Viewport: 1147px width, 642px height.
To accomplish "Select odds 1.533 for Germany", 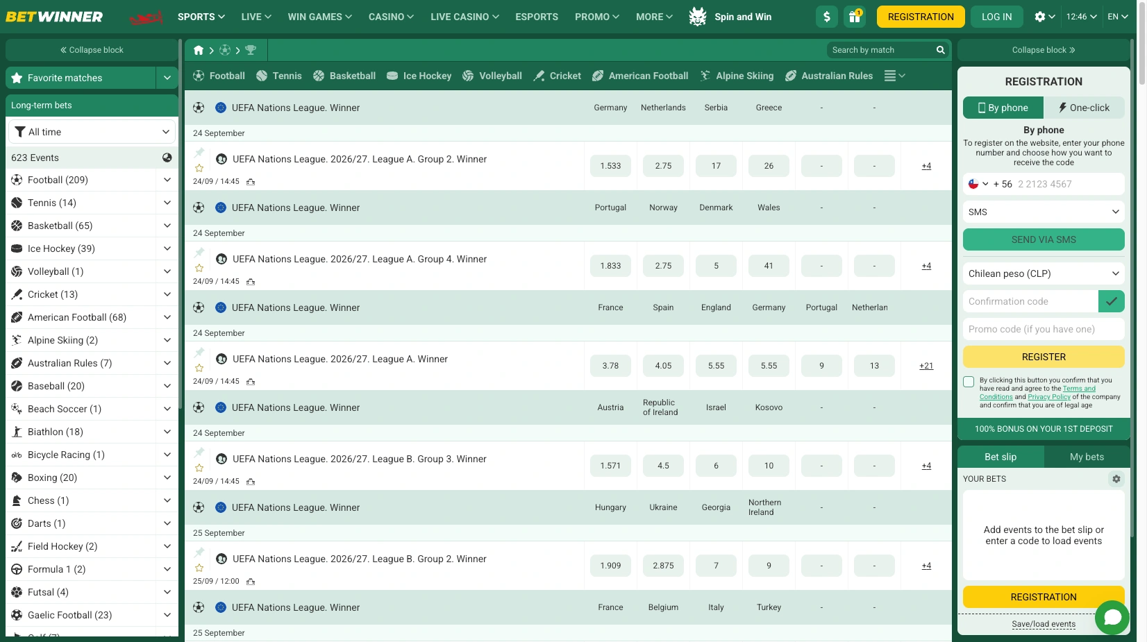I will coord(610,166).
